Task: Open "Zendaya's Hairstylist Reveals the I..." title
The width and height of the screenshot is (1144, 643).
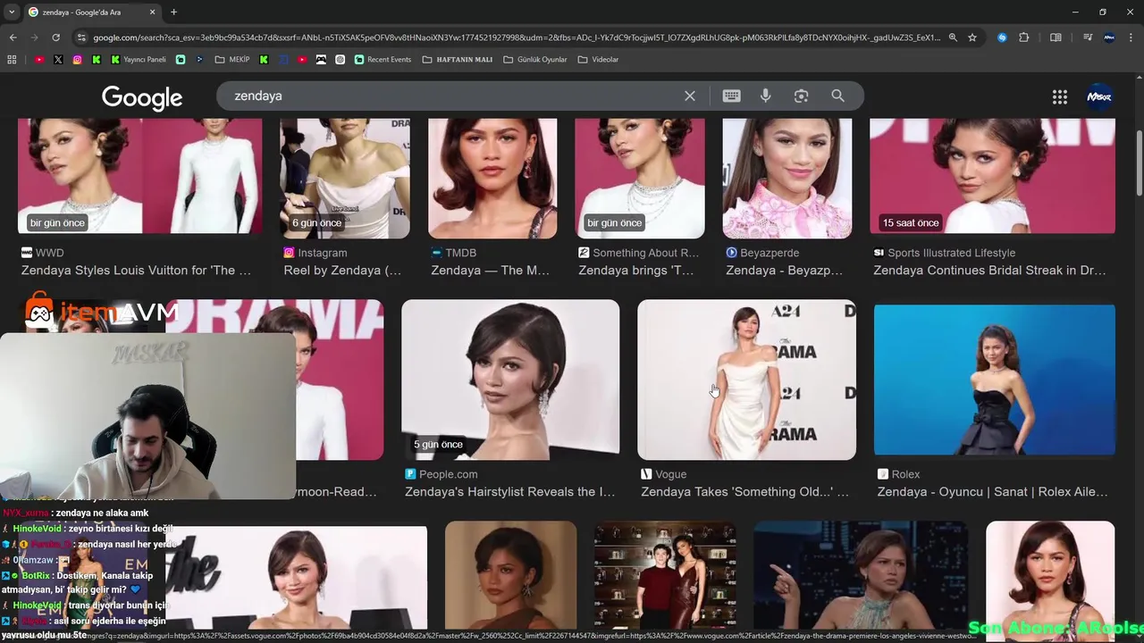Action: coord(510,491)
